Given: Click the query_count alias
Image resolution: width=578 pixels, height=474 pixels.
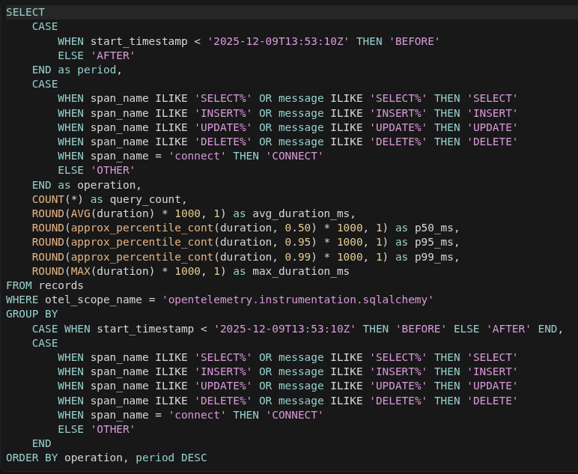Looking at the screenshot, I should click(x=145, y=199).
